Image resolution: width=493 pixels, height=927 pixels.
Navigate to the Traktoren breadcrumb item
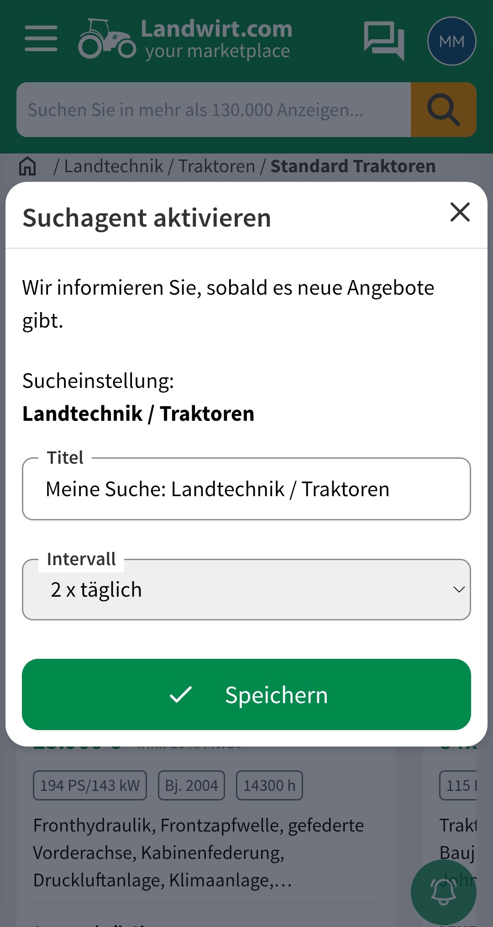pos(216,166)
